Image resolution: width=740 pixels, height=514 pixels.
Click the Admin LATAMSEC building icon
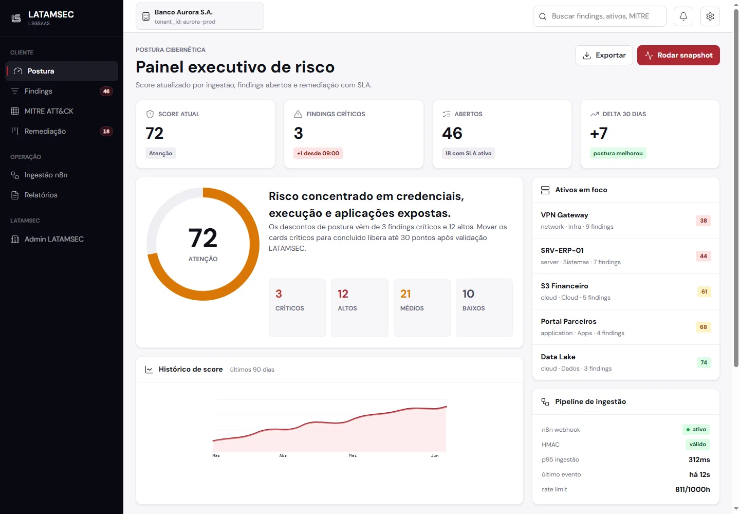[x=15, y=239]
